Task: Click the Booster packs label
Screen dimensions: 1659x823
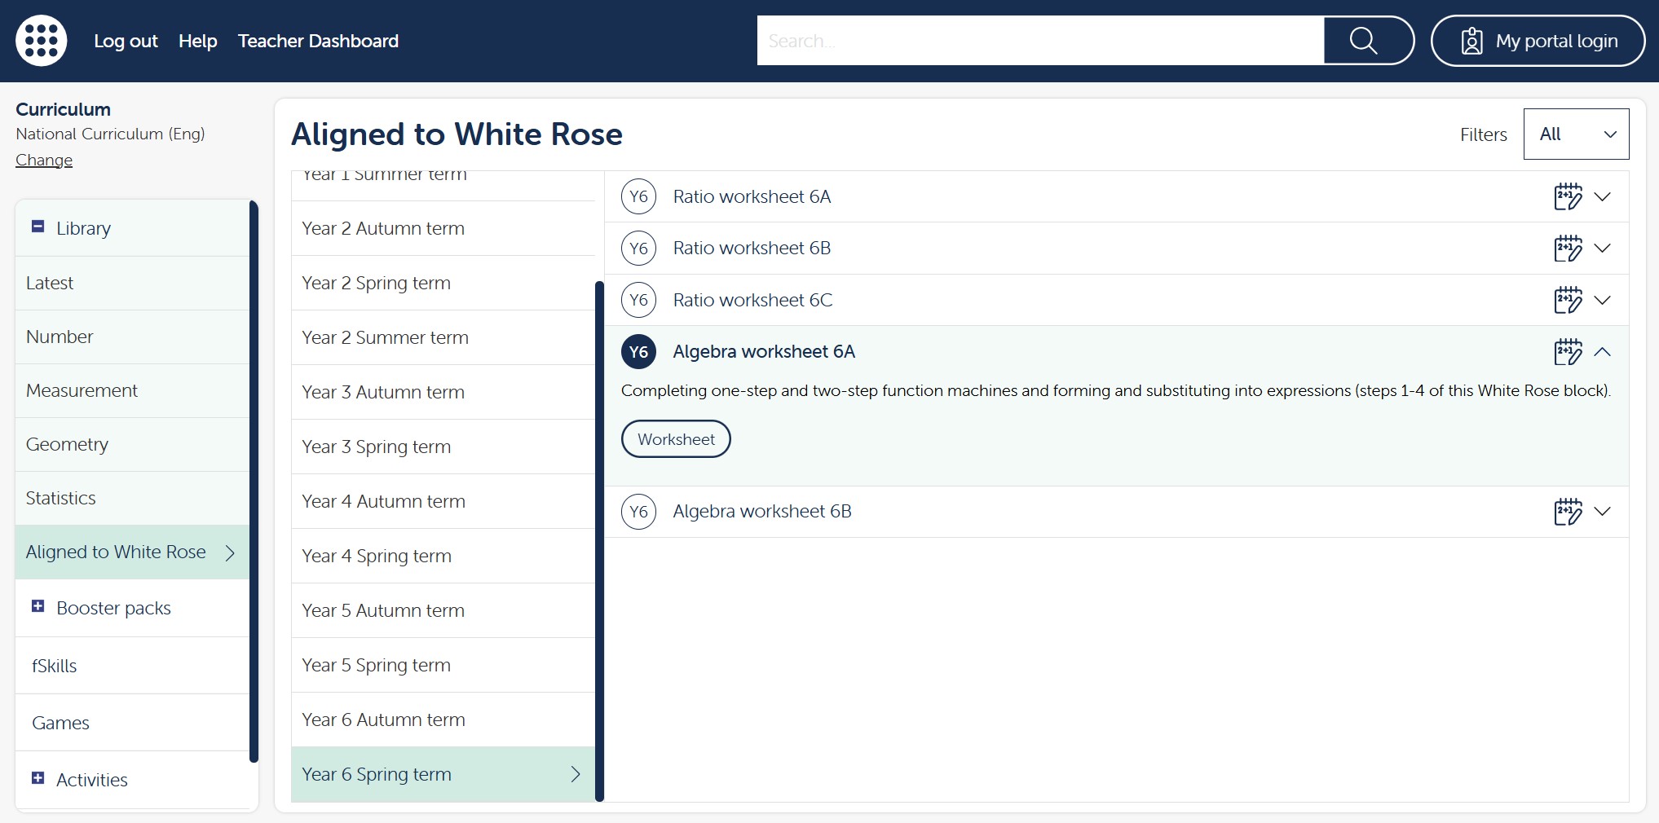Action: click(x=113, y=608)
